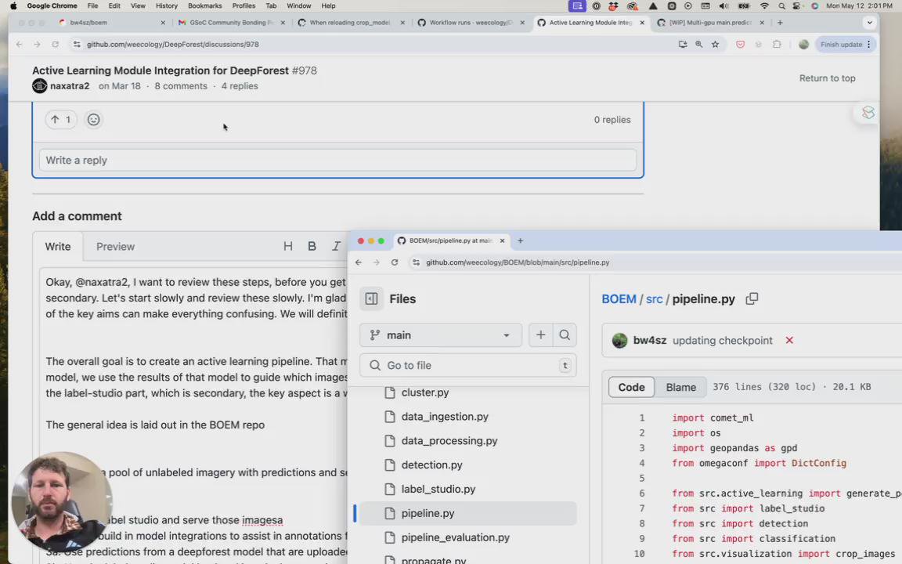
Task: Search files with magnifier icon
Action: click(565, 335)
